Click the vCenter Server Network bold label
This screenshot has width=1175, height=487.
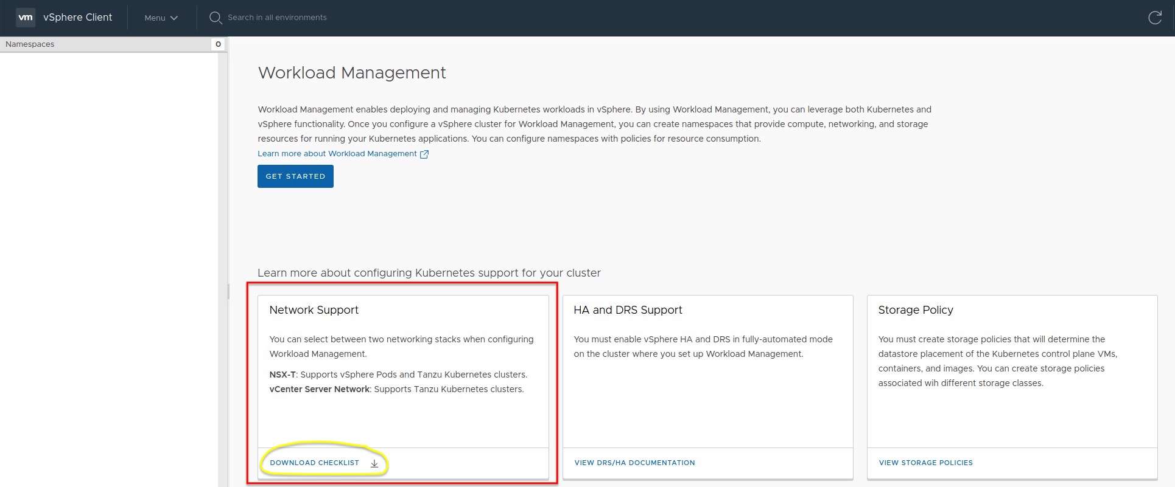[320, 389]
